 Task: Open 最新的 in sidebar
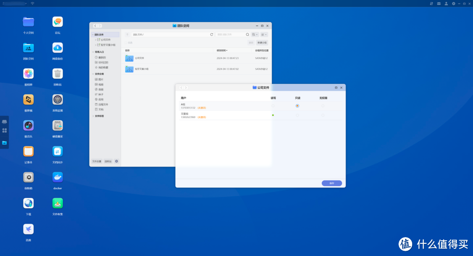(101, 57)
